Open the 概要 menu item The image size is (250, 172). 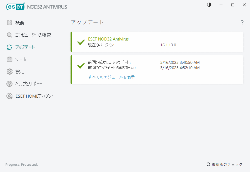point(20,23)
